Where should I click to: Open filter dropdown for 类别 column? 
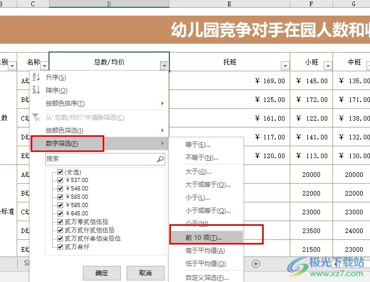point(13,66)
